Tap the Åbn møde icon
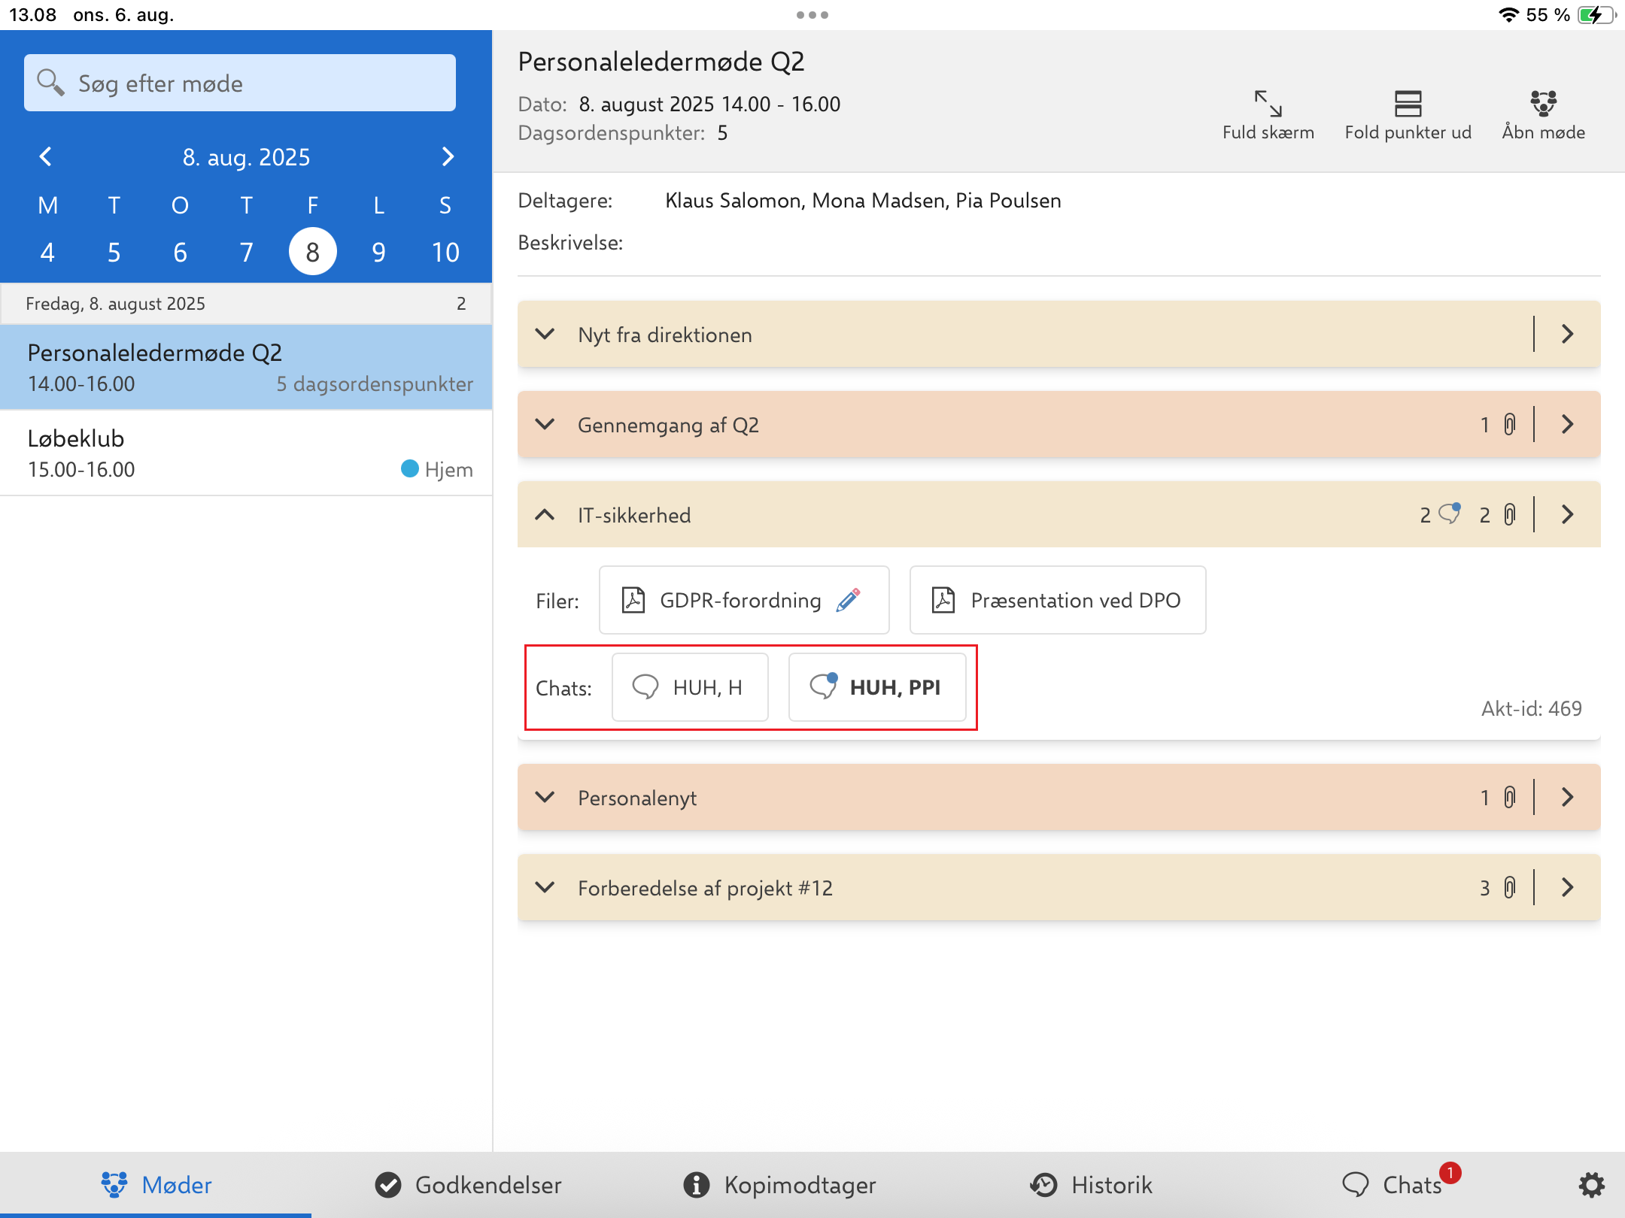The image size is (1625, 1218). tap(1542, 104)
